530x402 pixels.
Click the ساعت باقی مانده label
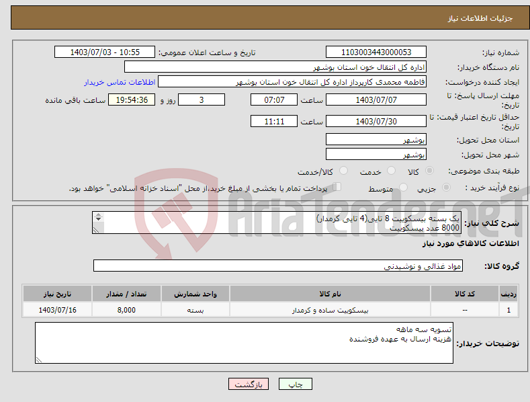[x=75, y=100]
